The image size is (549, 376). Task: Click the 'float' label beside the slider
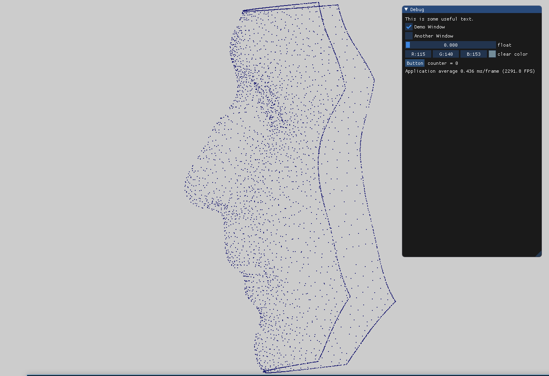click(504, 45)
